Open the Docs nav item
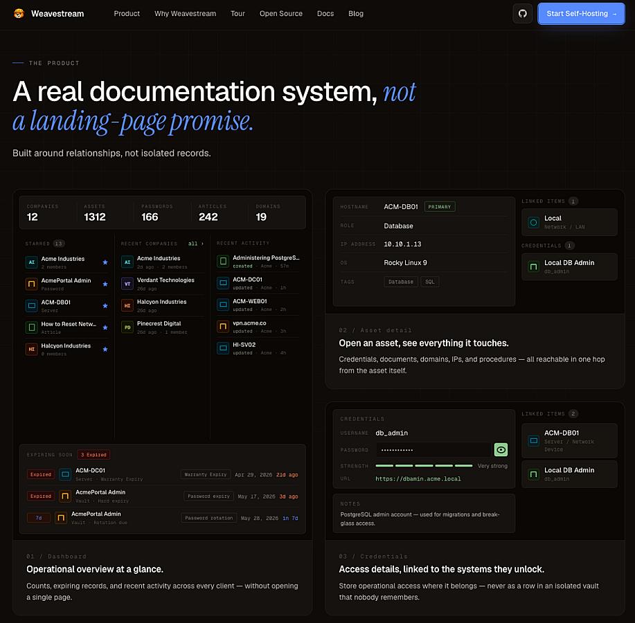Screen dimensions: 635x623 tap(325, 13)
